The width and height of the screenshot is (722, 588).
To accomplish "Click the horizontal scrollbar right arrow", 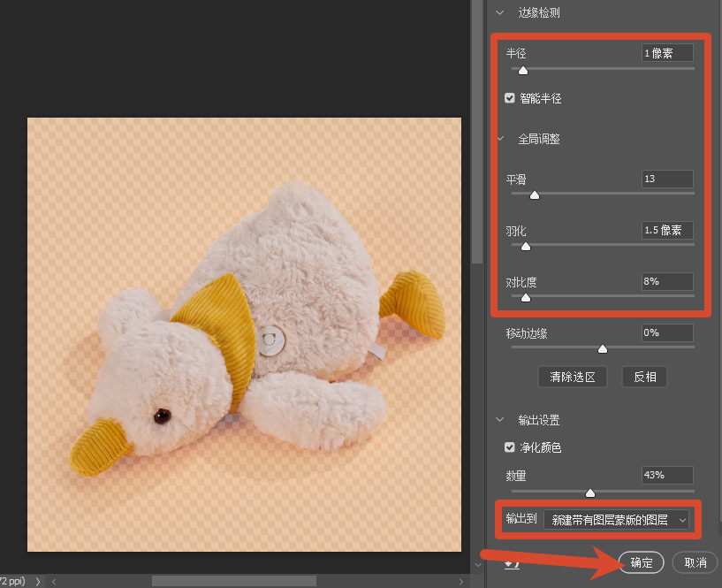I will click(461, 582).
